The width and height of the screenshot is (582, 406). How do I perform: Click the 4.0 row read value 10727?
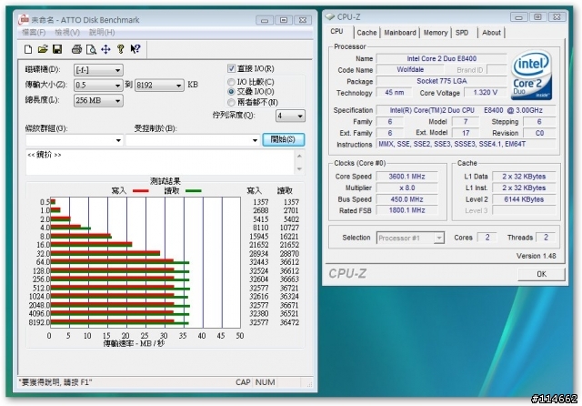pyautogui.click(x=289, y=228)
